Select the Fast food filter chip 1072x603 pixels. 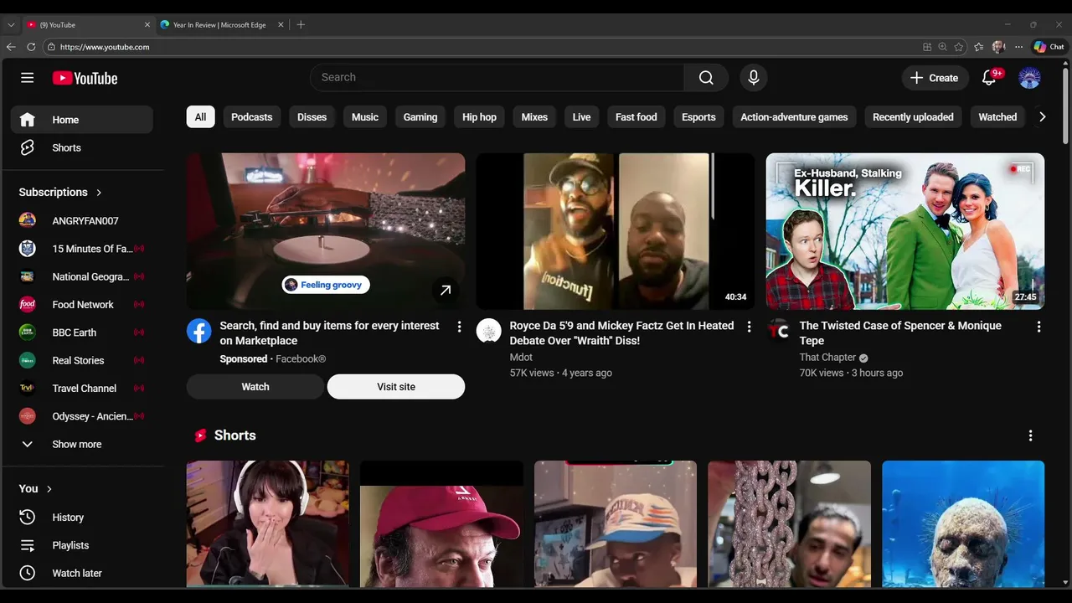click(x=636, y=117)
